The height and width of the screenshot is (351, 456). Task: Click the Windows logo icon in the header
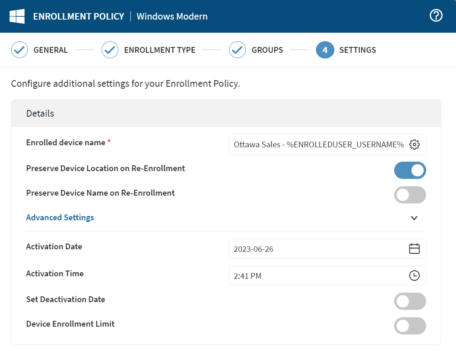[x=18, y=16]
